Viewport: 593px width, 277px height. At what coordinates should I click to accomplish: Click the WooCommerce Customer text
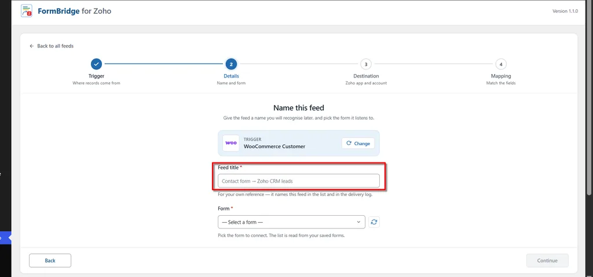point(274,146)
